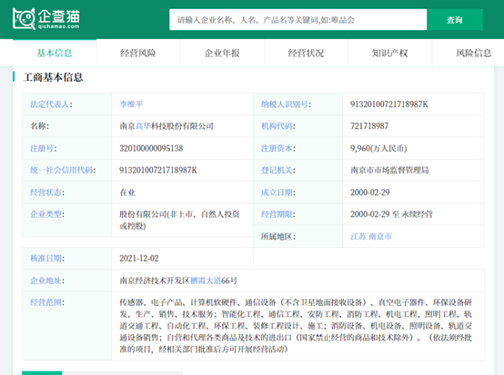Image resolution: width=504 pixels, height=375 pixels.
Task: Click the 名称 label
Action: tap(39, 126)
